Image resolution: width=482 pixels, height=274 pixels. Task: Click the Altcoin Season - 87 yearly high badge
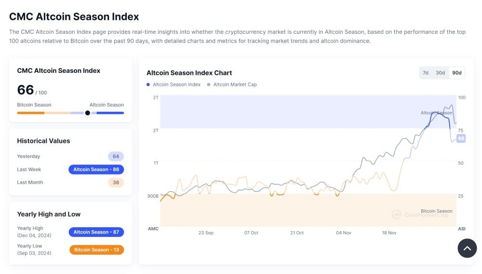[x=96, y=232]
